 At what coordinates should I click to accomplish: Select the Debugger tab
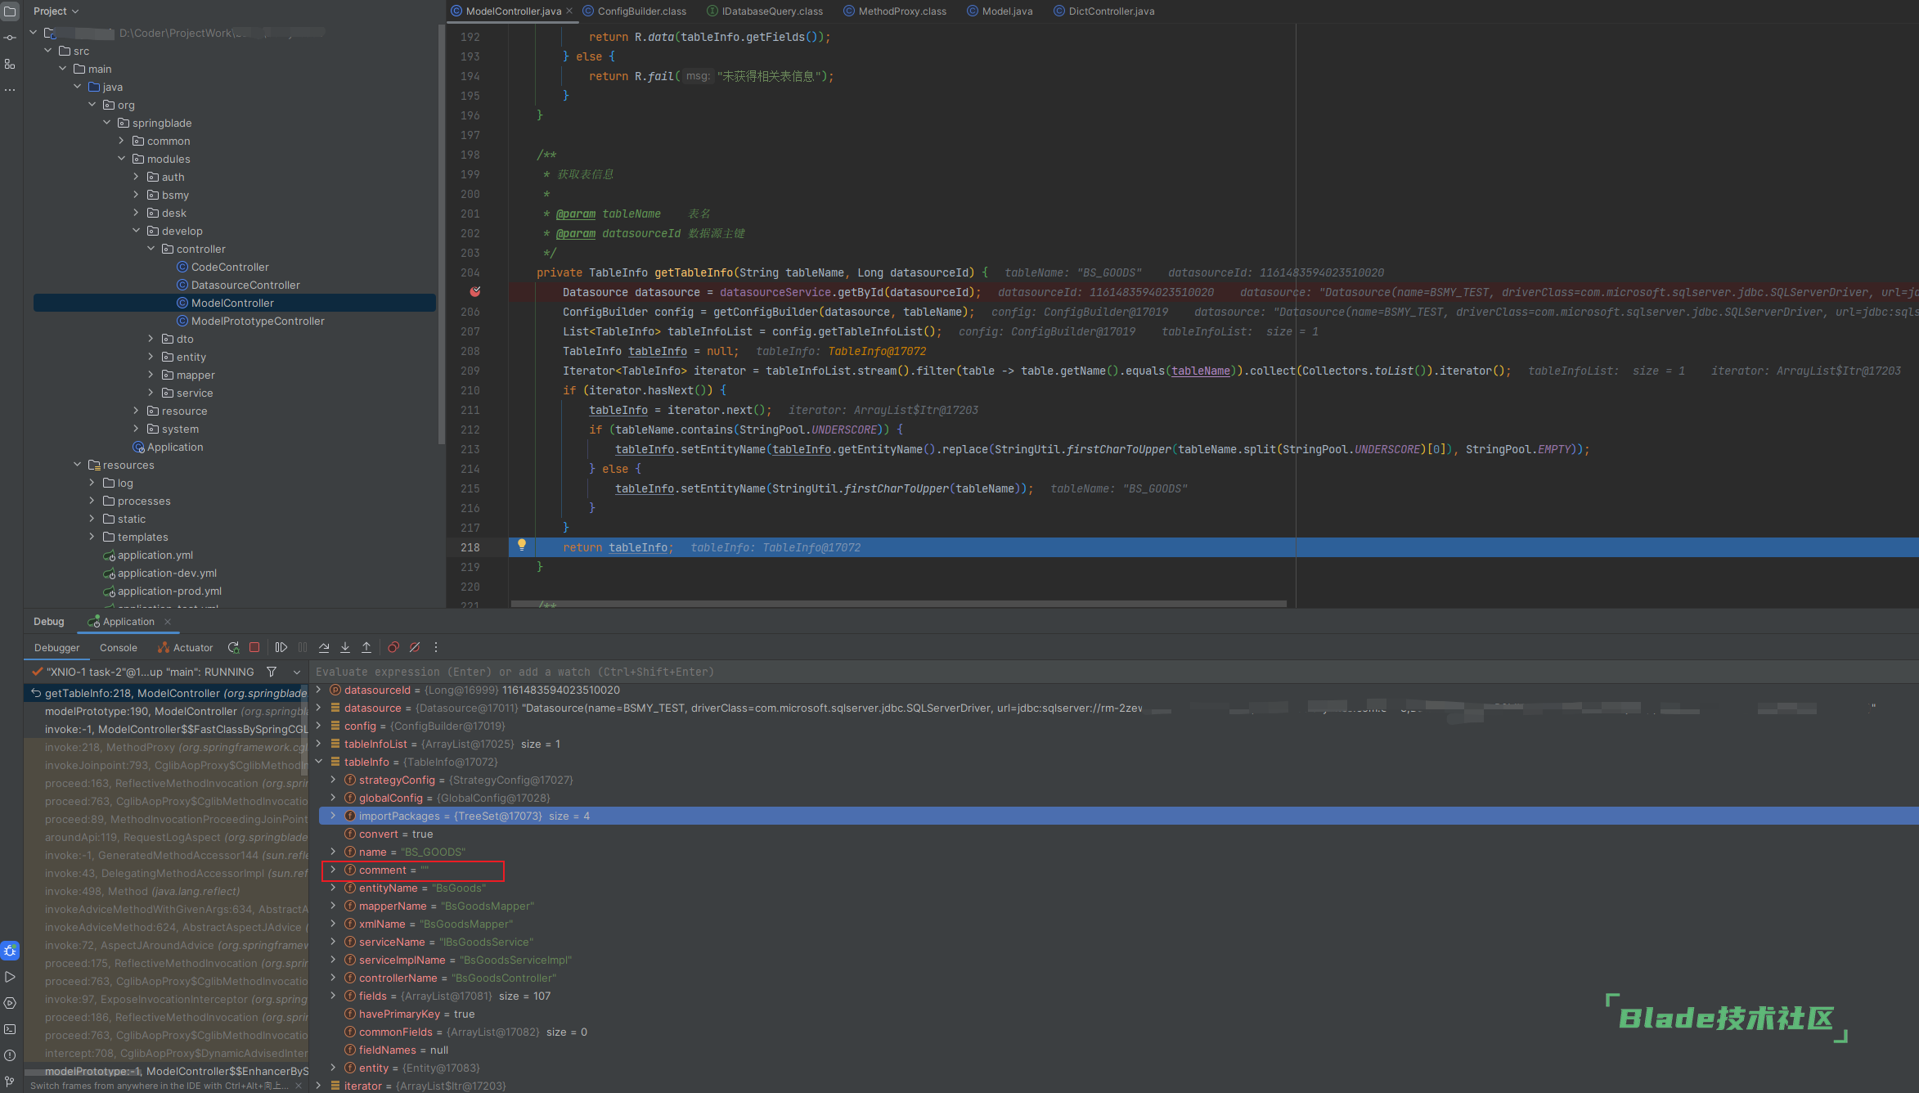coord(57,647)
